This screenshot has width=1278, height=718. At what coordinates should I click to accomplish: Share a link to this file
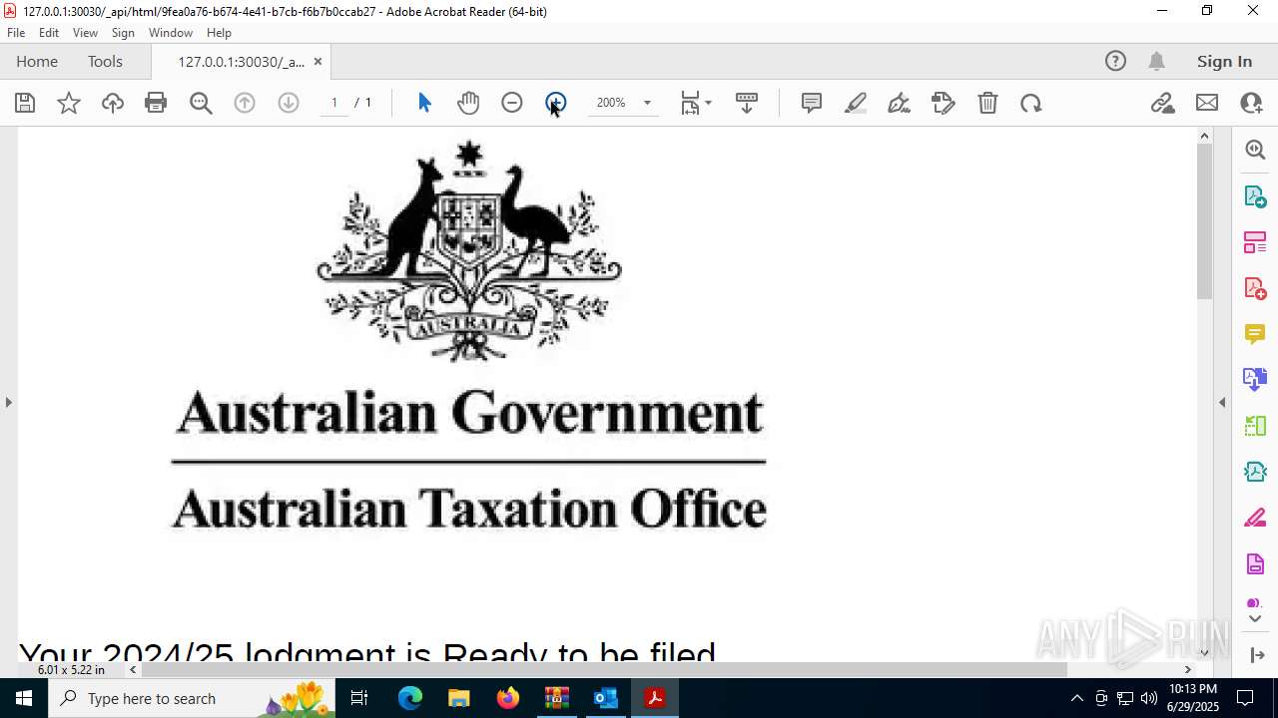[1162, 103]
